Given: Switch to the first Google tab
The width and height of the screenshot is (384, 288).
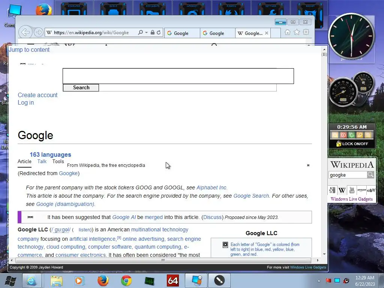Looking at the screenshot, I should pyautogui.click(x=182, y=33).
